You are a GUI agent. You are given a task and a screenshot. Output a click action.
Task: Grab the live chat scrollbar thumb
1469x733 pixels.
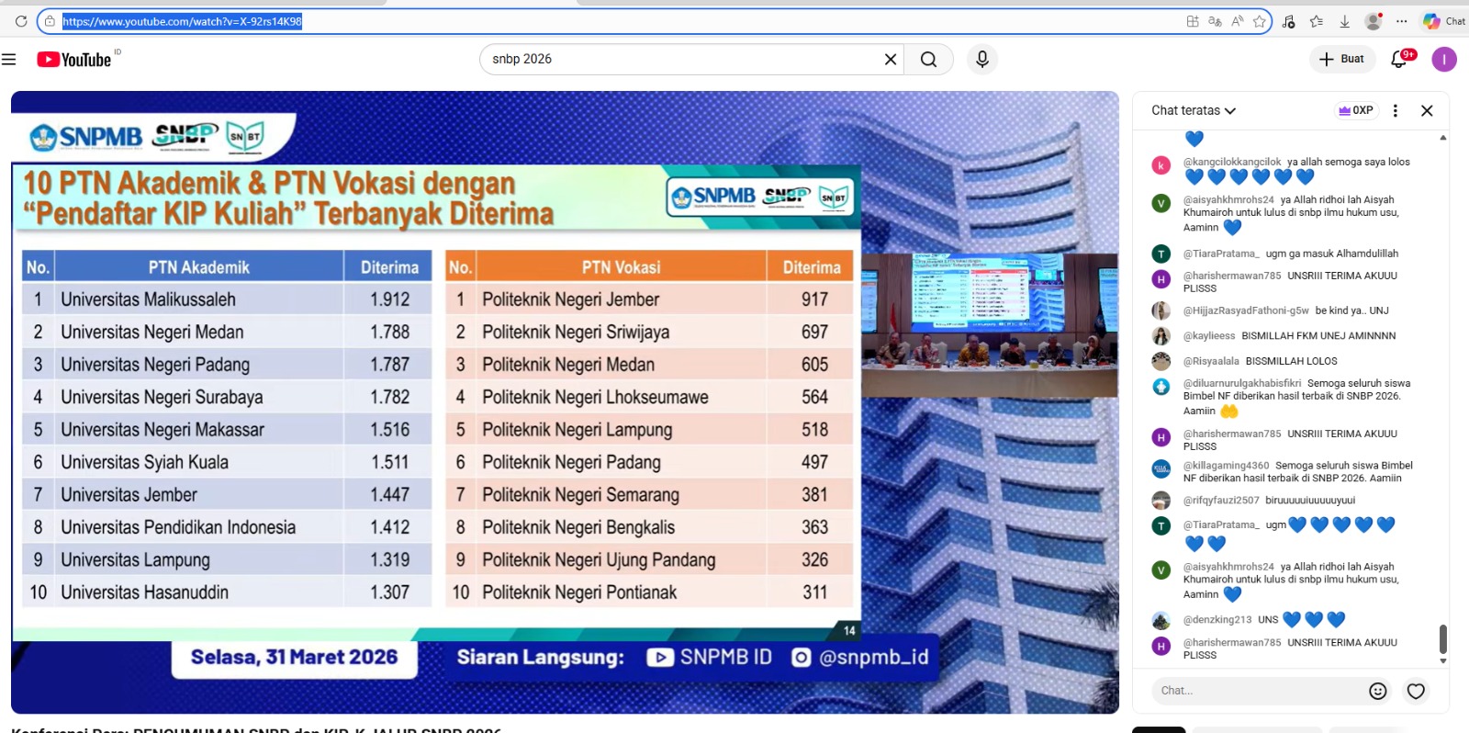click(x=1442, y=638)
